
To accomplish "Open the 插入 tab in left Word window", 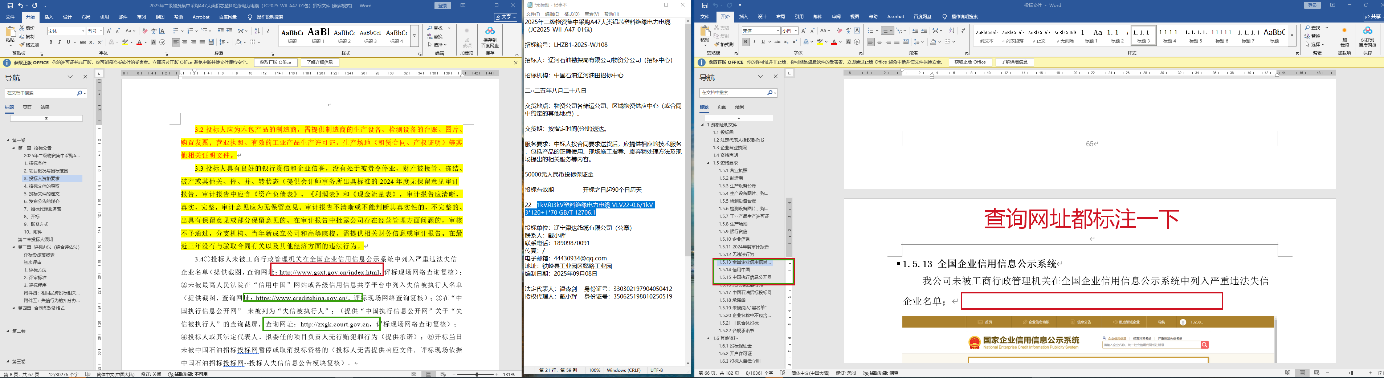I will pyautogui.click(x=49, y=17).
